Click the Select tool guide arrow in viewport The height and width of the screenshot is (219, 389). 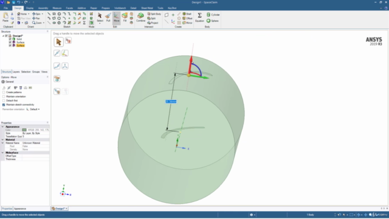coord(58,42)
